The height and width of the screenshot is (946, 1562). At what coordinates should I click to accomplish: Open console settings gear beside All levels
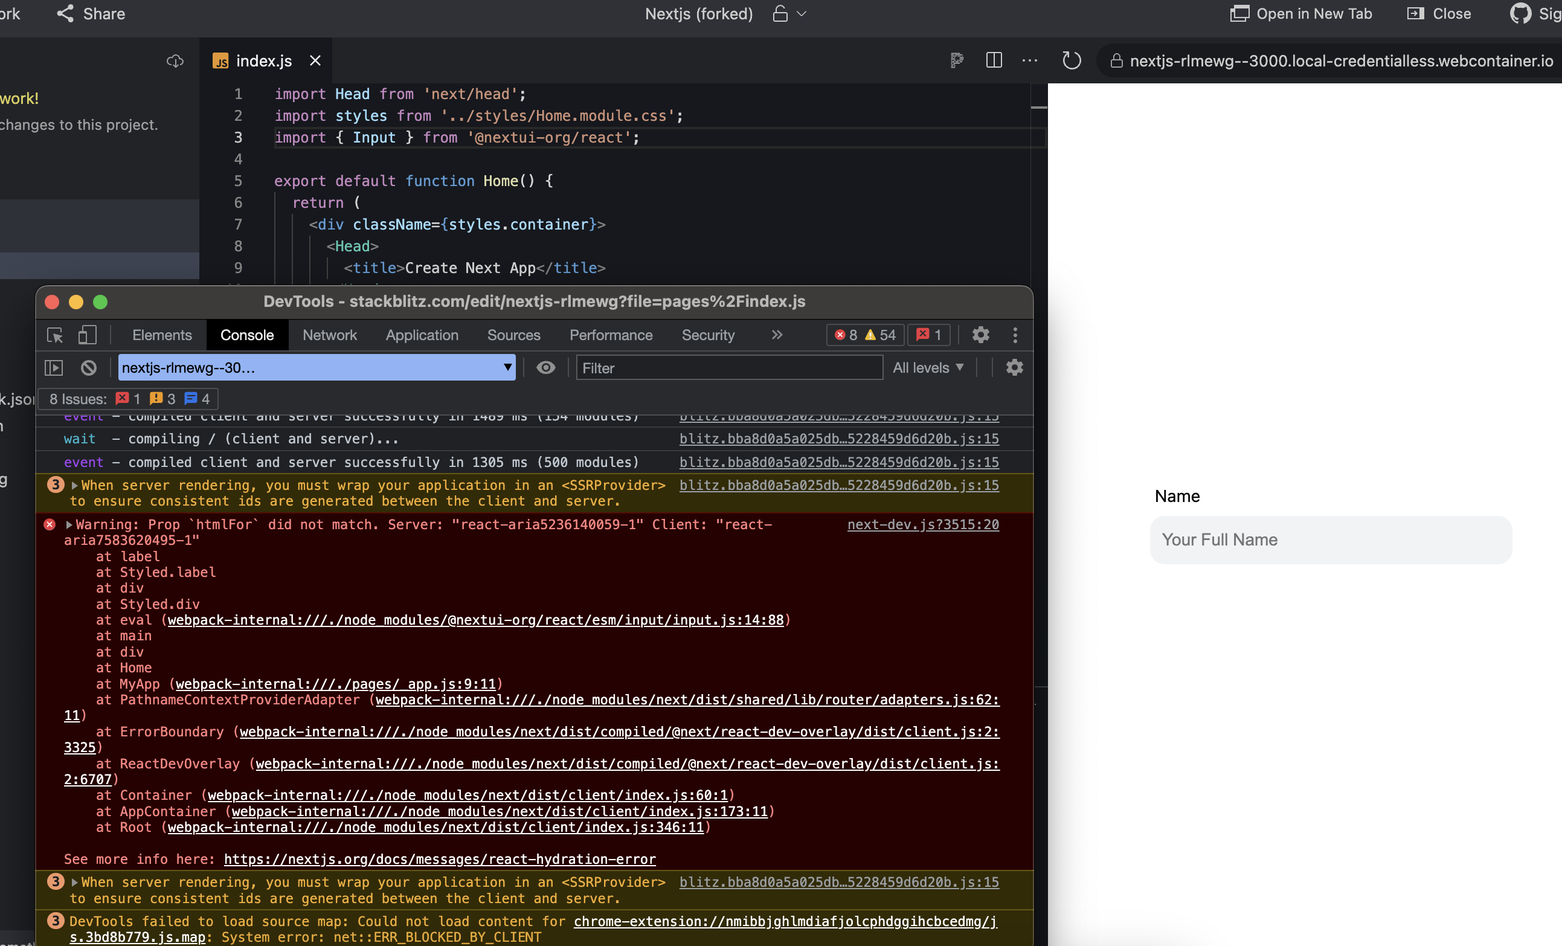1014,368
